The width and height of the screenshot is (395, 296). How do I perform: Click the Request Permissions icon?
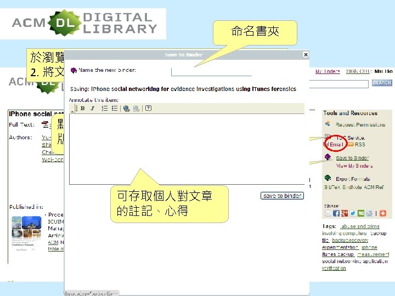point(328,123)
